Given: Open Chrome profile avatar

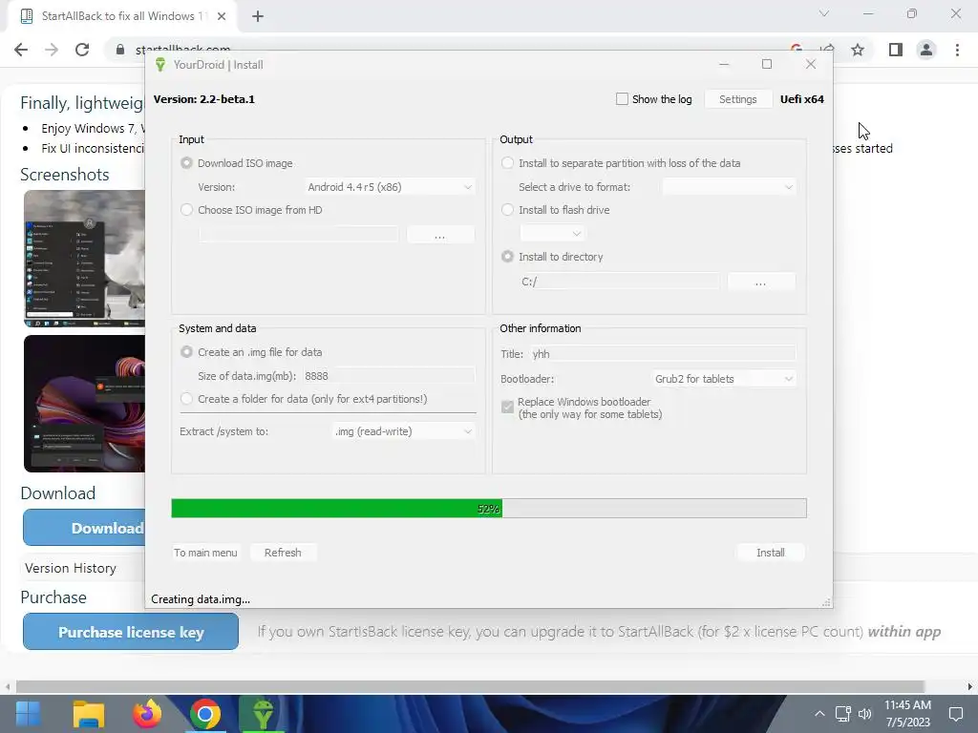Looking at the screenshot, I should tap(926, 50).
